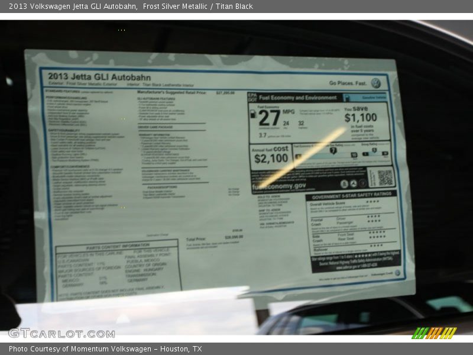The width and height of the screenshot is (473, 355).
Task: Click the fuel economy rating slider marker "7"
Action: (x=333, y=150)
